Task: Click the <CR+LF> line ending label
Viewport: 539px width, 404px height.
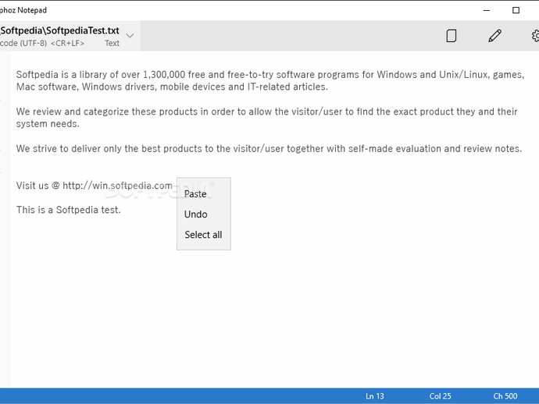Action: [x=67, y=43]
